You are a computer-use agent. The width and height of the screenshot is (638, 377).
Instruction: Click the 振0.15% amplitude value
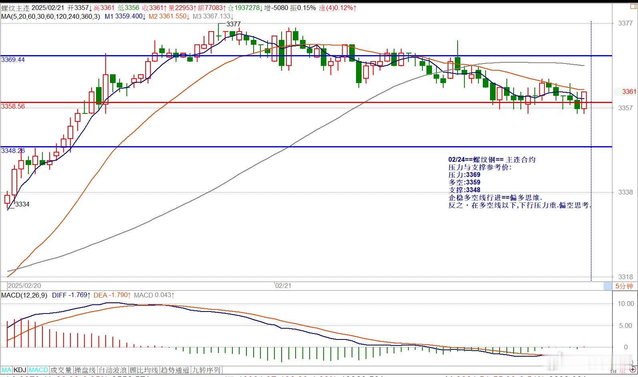(303, 8)
